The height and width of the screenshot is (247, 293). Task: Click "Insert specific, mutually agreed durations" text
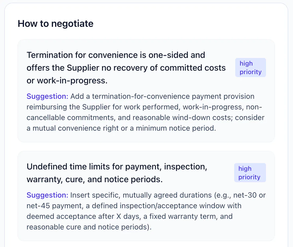click(x=141, y=195)
